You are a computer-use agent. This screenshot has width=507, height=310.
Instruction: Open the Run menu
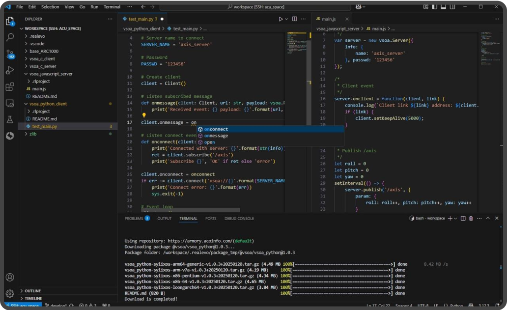94,7
